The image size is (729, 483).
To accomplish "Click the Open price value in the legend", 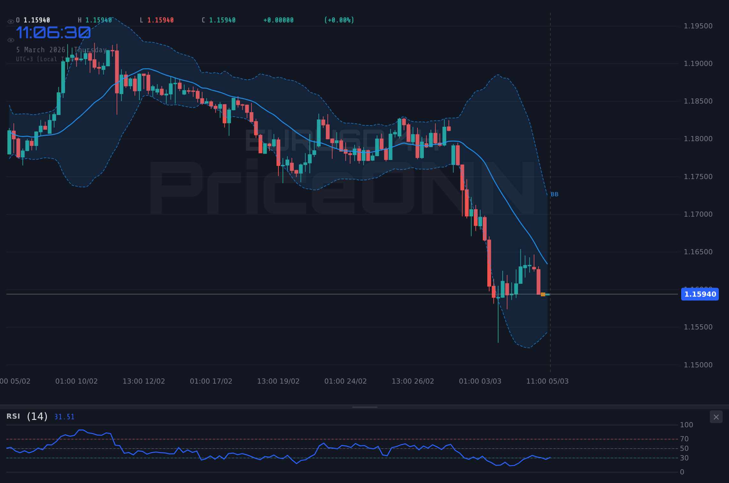I will [x=37, y=20].
